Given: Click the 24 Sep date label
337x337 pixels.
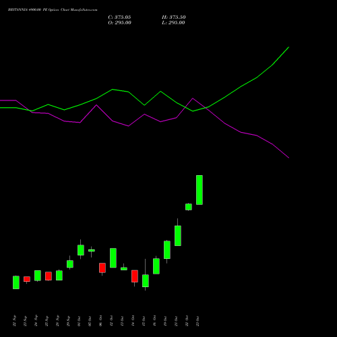Looking at the screenshot, I should coord(36,321).
